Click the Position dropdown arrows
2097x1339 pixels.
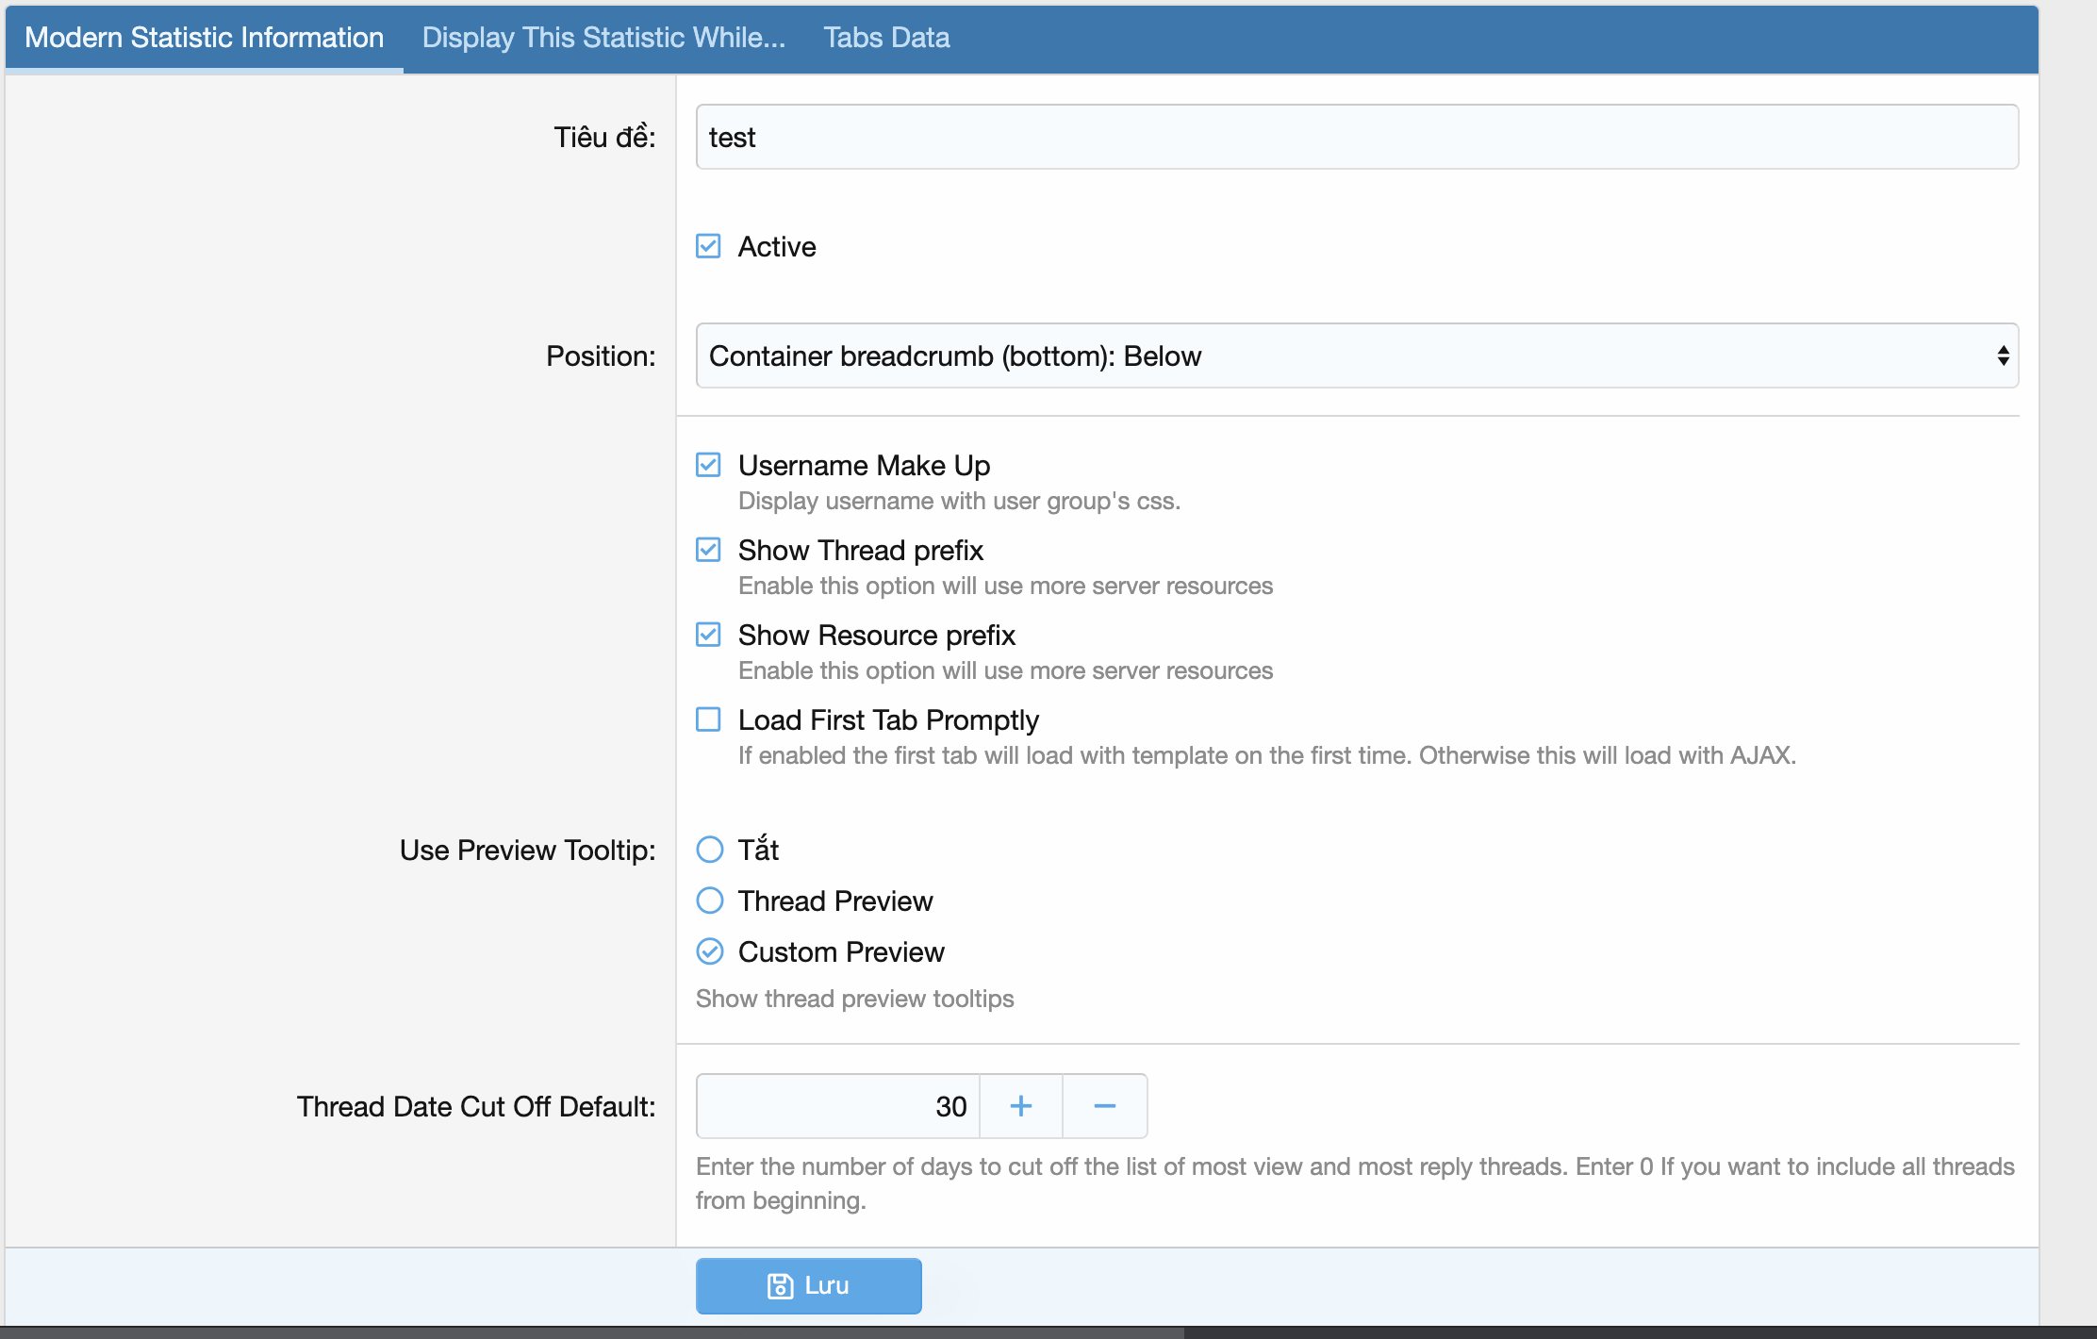click(2003, 355)
